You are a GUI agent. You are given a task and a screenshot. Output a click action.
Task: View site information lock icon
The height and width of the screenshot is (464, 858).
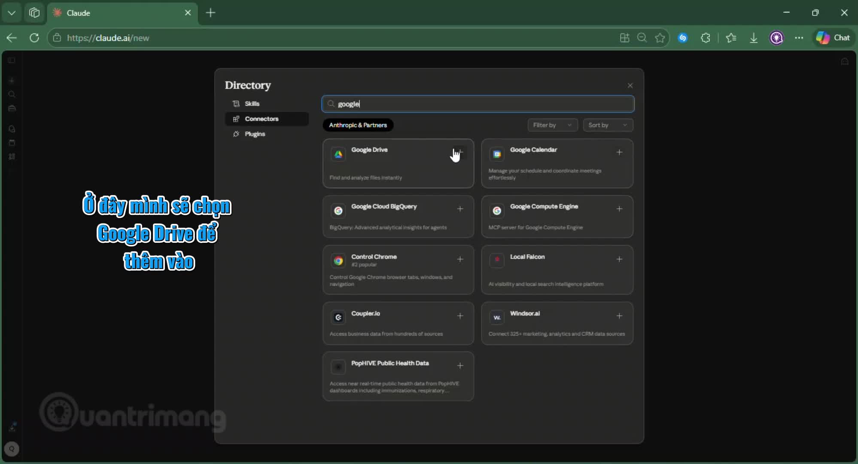point(57,38)
